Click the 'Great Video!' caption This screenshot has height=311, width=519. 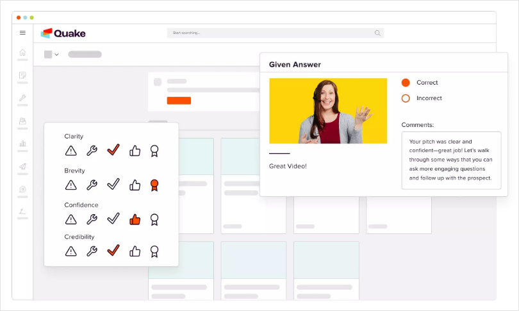(288, 166)
